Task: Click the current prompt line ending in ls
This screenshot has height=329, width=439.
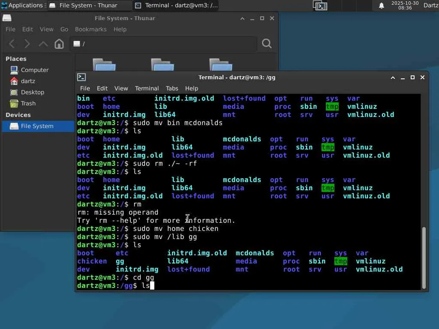Action: tap(116, 286)
